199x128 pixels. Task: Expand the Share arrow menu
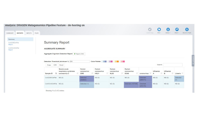point(177,30)
